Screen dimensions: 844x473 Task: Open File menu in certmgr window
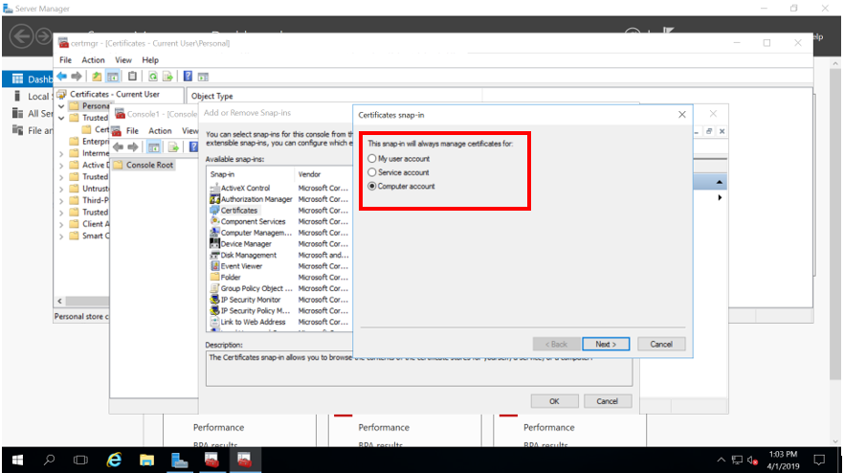pos(66,59)
